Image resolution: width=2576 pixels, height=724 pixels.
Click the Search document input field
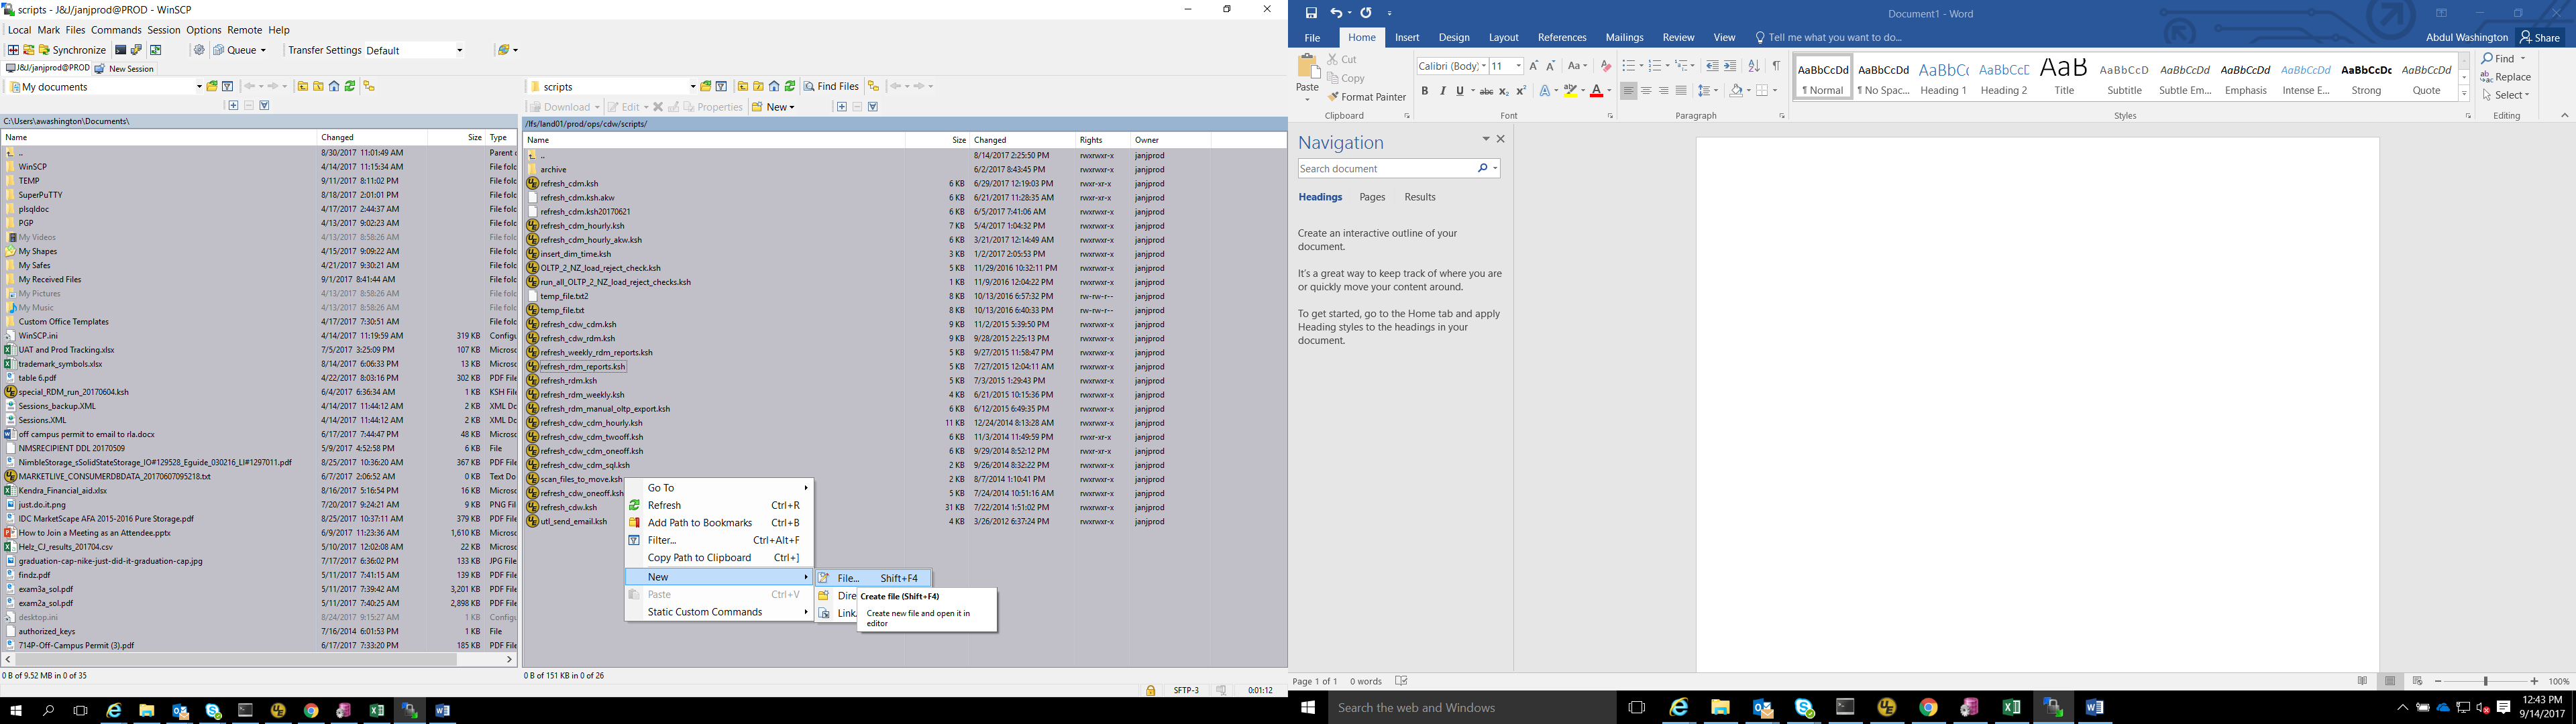(x=1385, y=169)
